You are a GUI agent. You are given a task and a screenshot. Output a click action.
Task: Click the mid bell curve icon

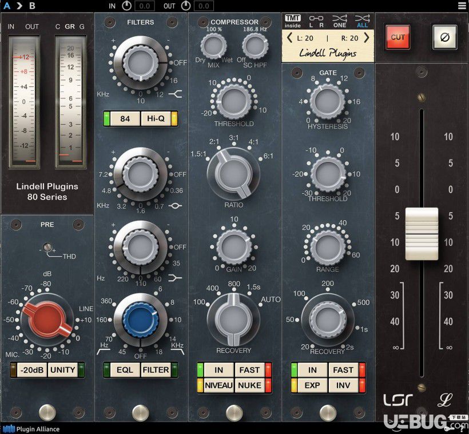pos(175,206)
